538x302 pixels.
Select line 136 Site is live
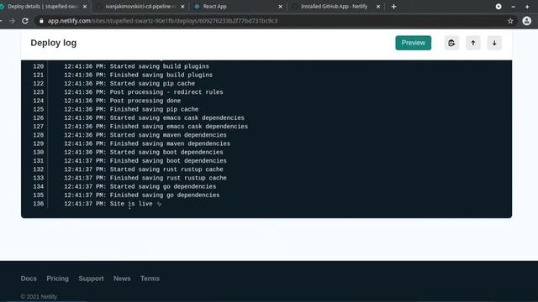[113, 204]
